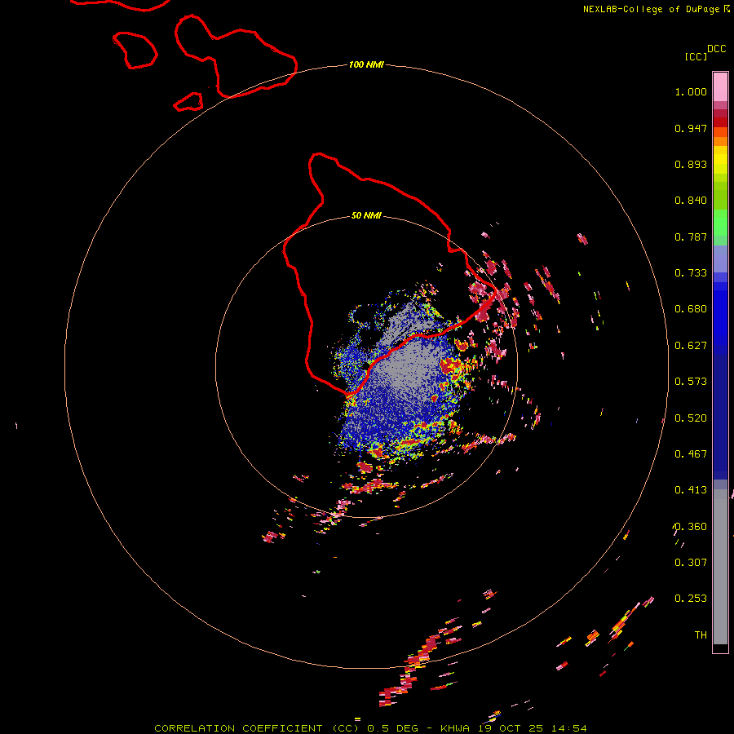
Task: Click the 0.787 color scale value
Action: point(691,237)
